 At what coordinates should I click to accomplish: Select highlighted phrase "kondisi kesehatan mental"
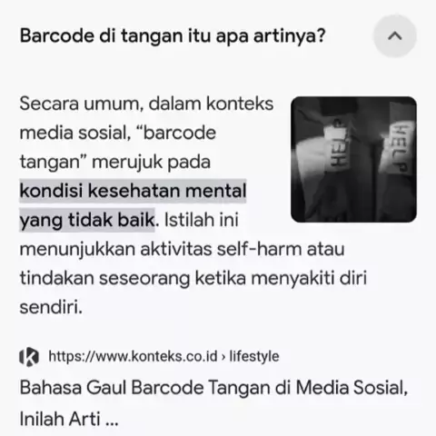133,191
